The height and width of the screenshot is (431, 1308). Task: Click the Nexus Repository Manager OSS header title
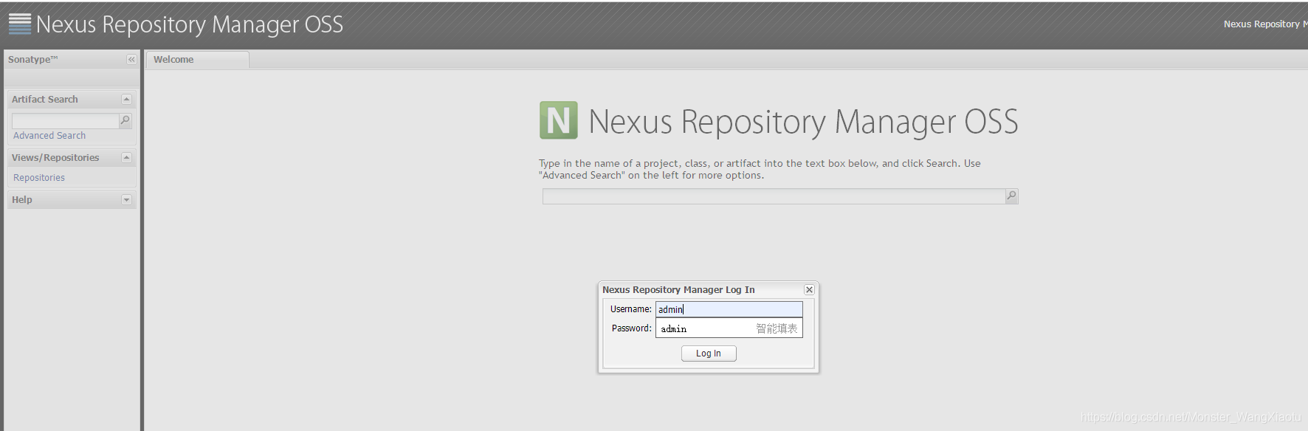tap(190, 24)
